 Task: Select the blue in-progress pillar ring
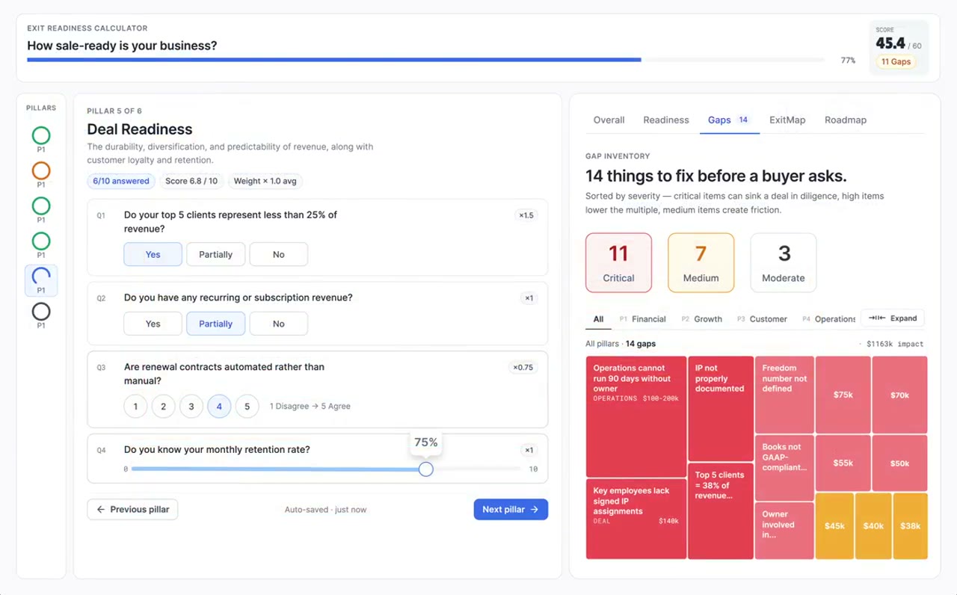click(41, 276)
